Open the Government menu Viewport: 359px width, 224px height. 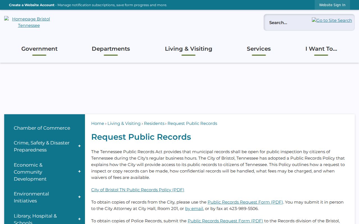[x=39, y=49]
